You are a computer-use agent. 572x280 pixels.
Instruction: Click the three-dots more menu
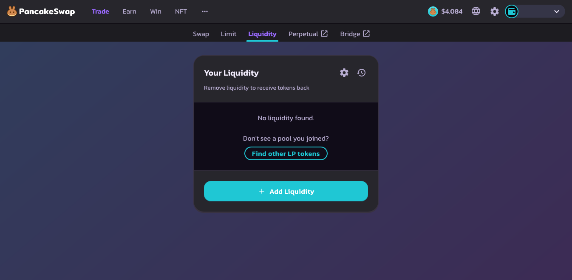pos(205,11)
